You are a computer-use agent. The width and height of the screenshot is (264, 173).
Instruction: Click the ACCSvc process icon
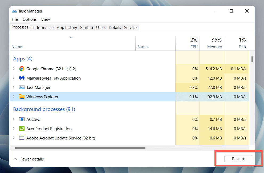pos(22,119)
